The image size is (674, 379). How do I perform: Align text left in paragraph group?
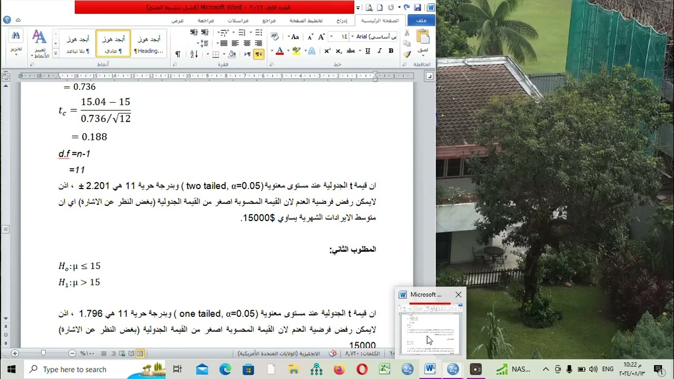(x=235, y=43)
